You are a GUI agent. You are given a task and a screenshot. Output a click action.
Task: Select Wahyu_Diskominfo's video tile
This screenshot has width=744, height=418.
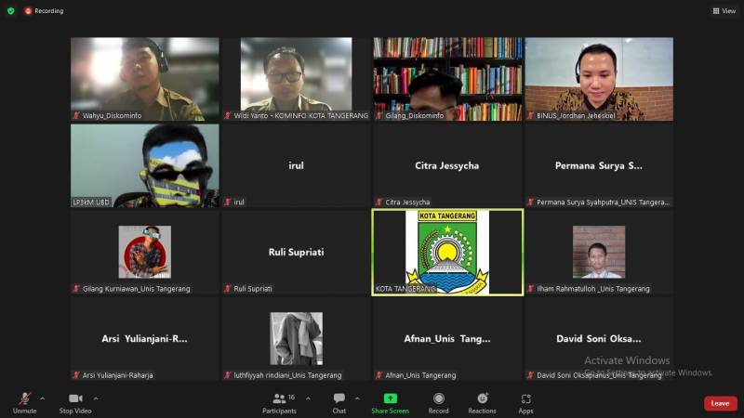click(x=145, y=78)
